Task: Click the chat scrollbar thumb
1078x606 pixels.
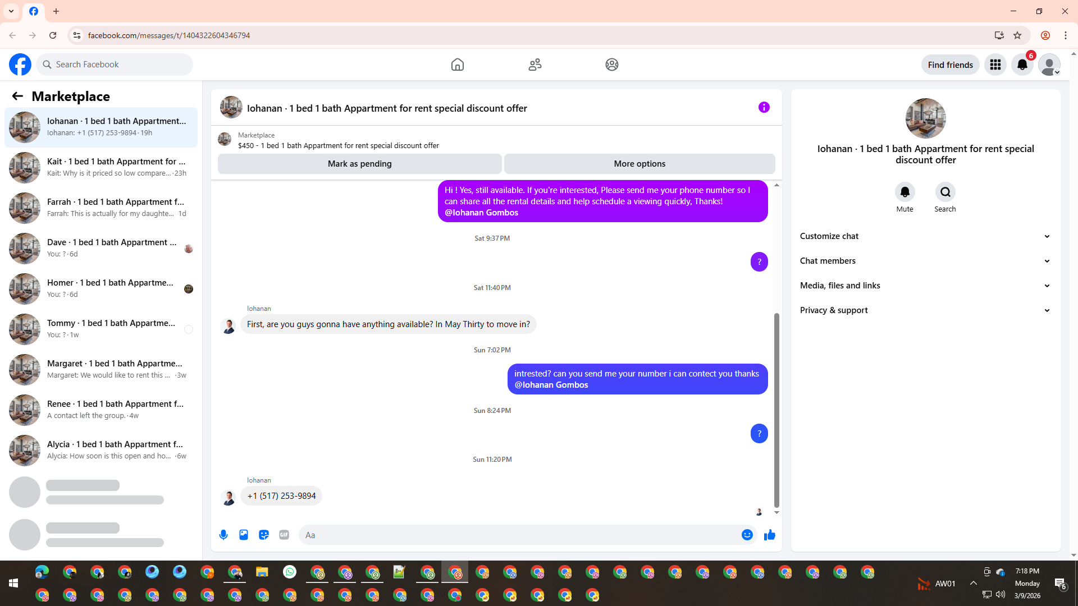Action: tap(776, 410)
